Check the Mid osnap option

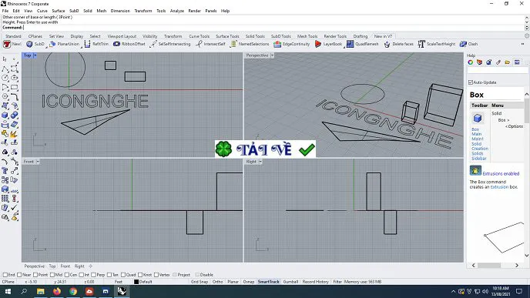click(52, 275)
